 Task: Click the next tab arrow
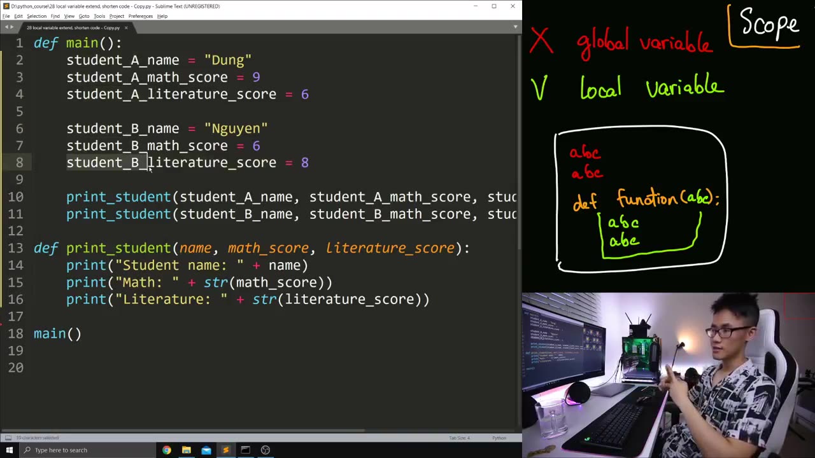pos(11,27)
